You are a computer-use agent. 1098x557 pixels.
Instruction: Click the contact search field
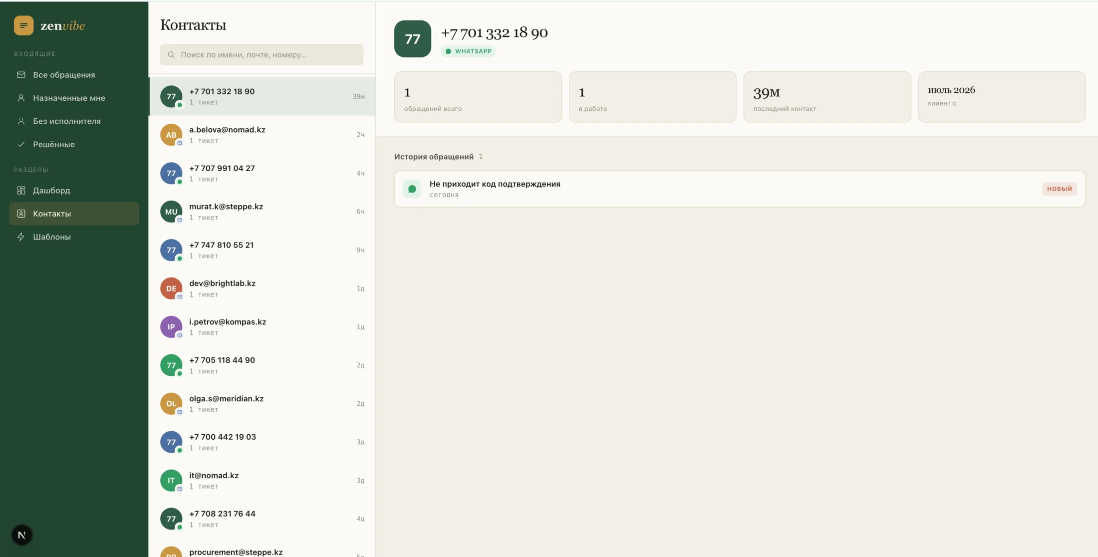262,54
